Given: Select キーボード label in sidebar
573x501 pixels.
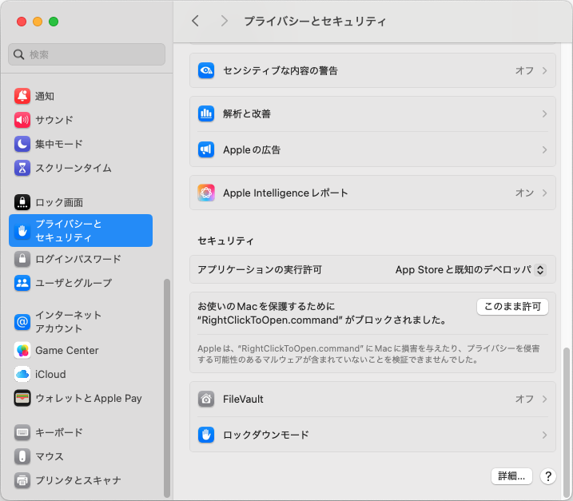Looking at the screenshot, I should pyautogui.click(x=59, y=432).
